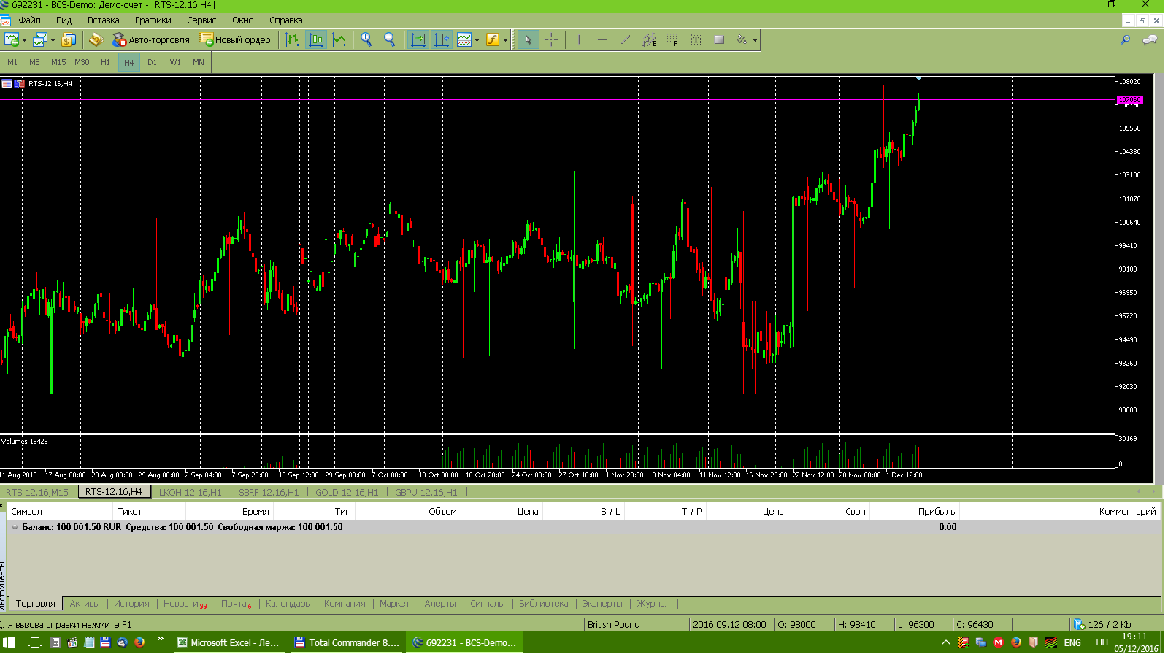Switch to D1 timeframe
This screenshot has height=657, width=1168.
(152, 62)
